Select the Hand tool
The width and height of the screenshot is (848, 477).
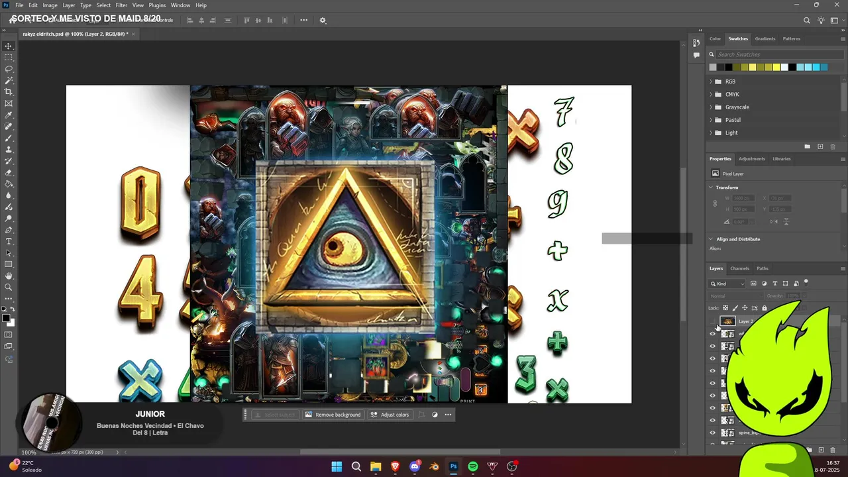click(x=9, y=276)
